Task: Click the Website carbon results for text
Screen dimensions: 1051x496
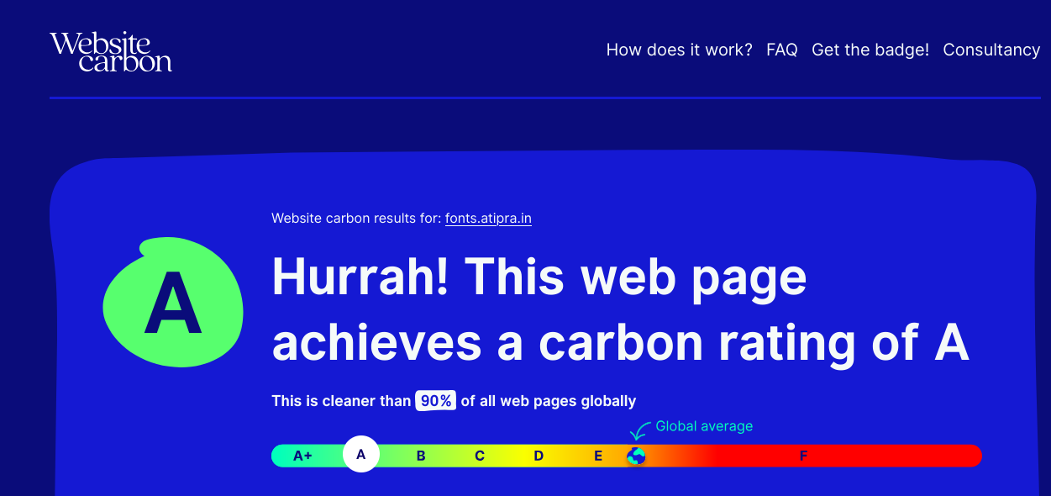Action: pos(356,219)
